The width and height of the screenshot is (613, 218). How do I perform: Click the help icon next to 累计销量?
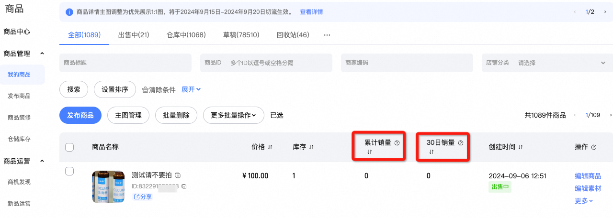pyautogui.click(x=397, y=142)
